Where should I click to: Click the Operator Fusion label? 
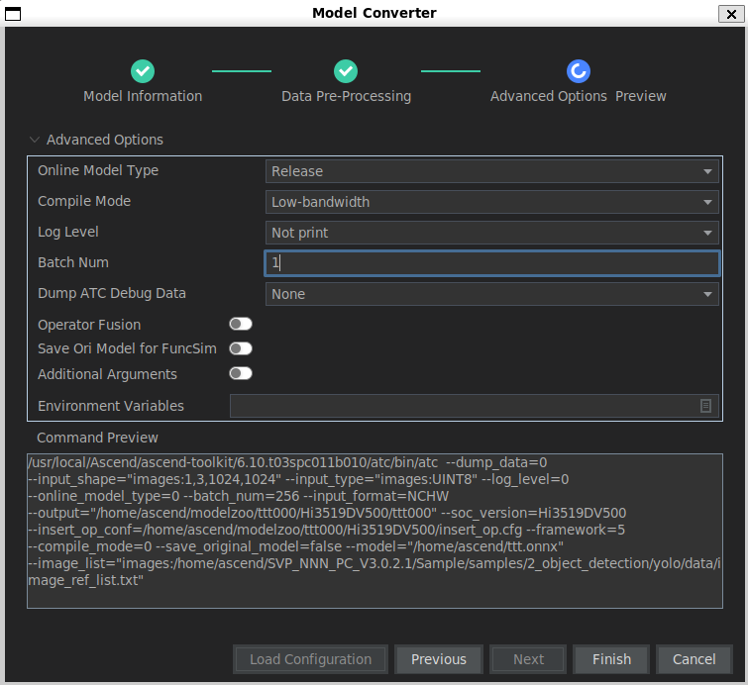coord(89,325)
